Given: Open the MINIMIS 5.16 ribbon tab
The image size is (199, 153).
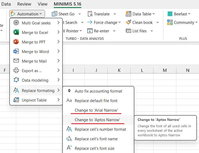Looking at the screenshot, I should coord(68,4).
